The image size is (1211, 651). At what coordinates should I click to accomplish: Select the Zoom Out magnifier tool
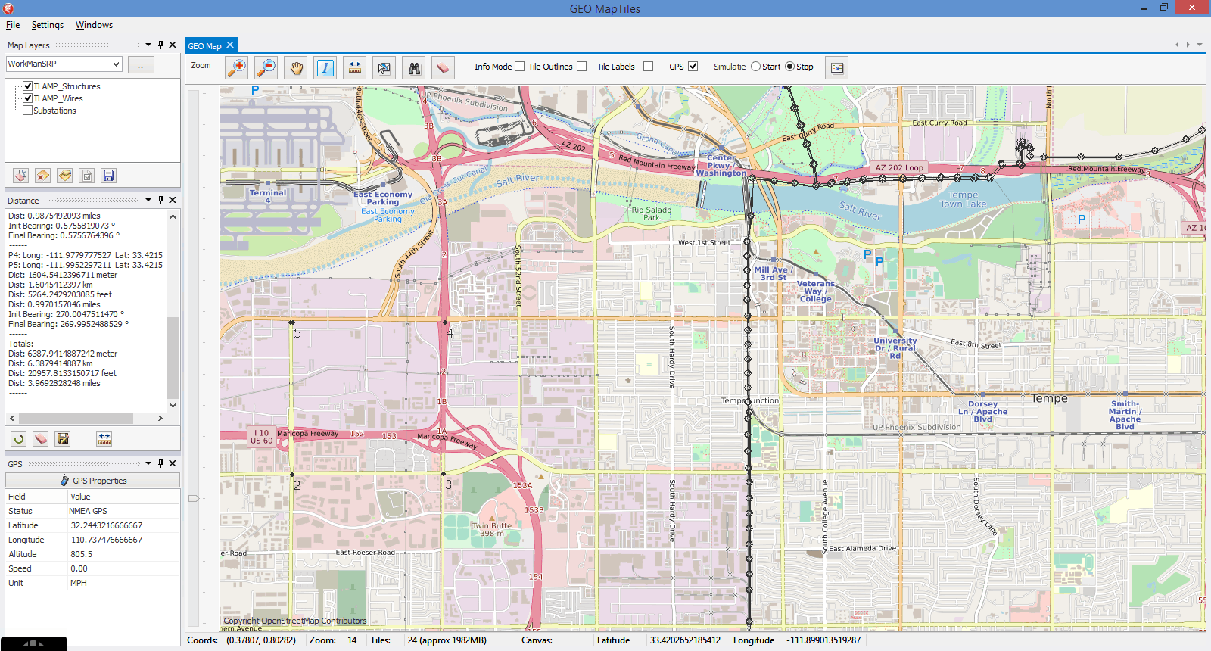click(x=266, y=68)
